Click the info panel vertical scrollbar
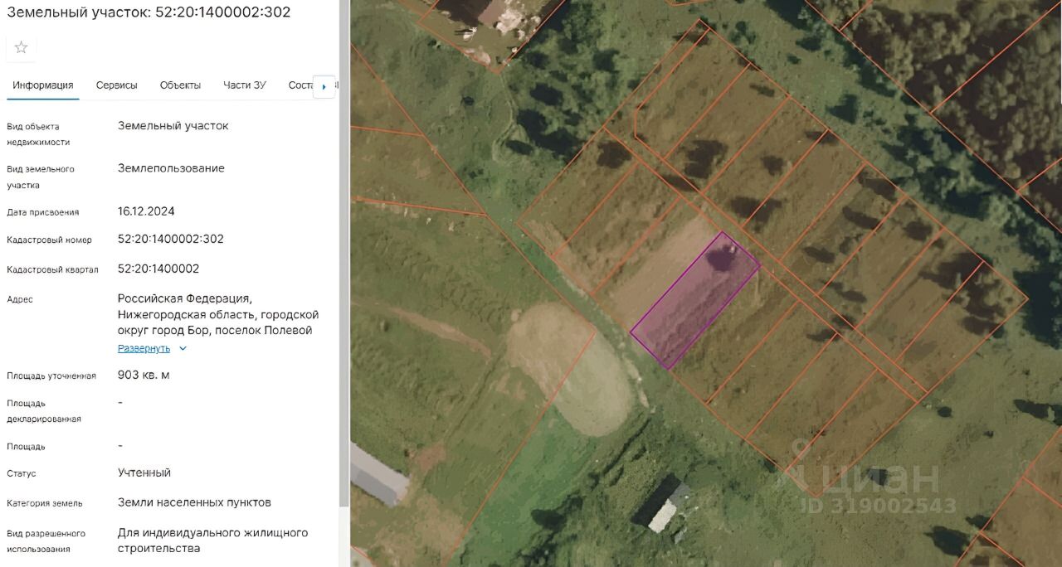This screenshot has height=567, width=1062. click(344, 253)
